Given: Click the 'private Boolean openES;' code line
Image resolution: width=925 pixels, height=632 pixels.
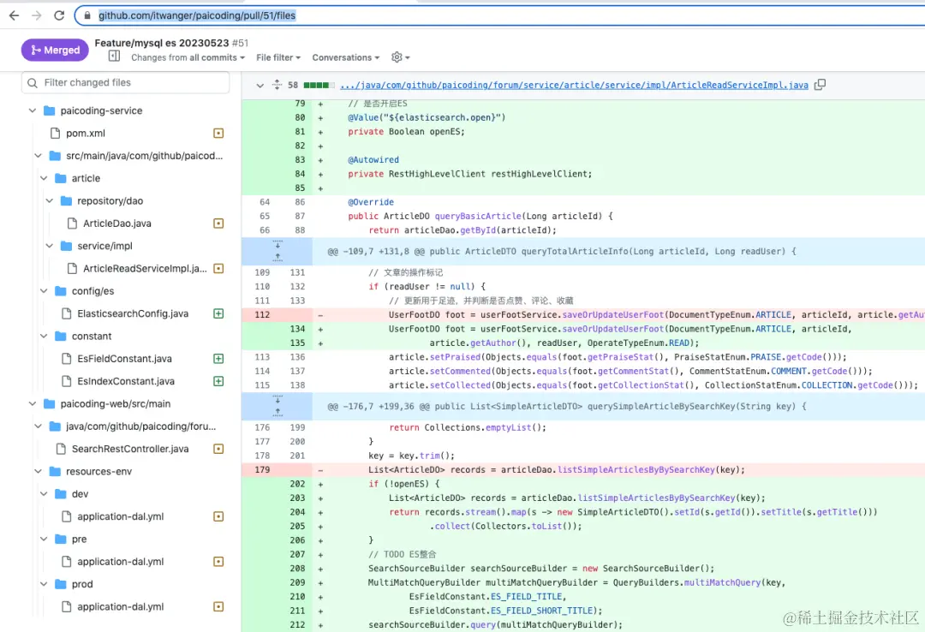Looking at the screenshot, I should 406,132.
